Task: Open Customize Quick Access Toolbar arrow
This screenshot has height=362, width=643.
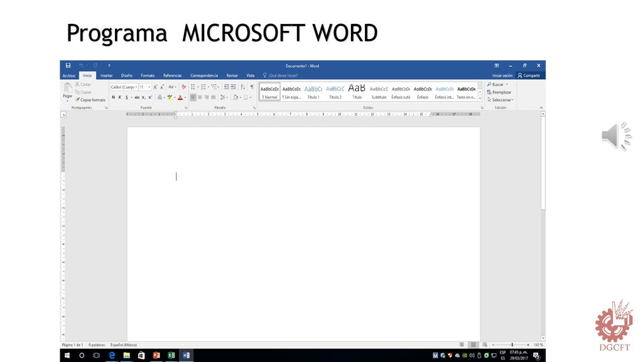Action: (109, 65)
